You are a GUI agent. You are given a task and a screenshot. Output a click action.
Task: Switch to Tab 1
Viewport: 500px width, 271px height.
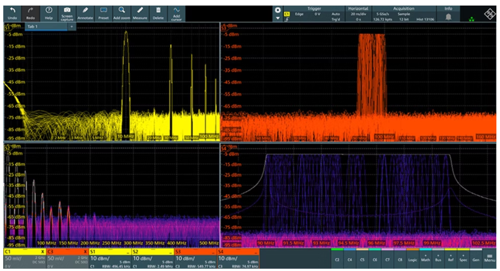(x=33, y=26)
